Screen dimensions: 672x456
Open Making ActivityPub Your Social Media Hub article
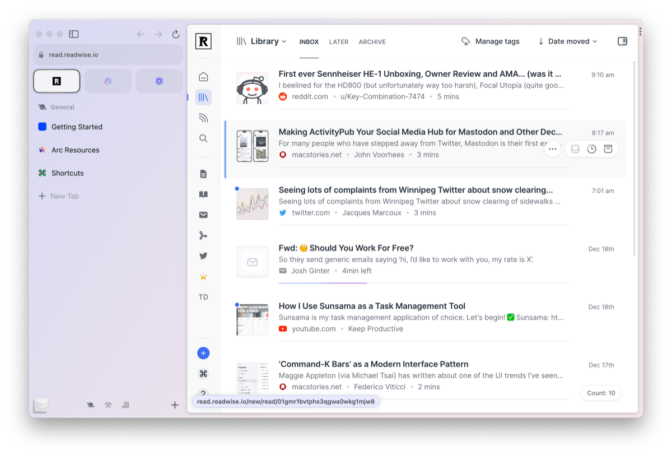[421, 132]
